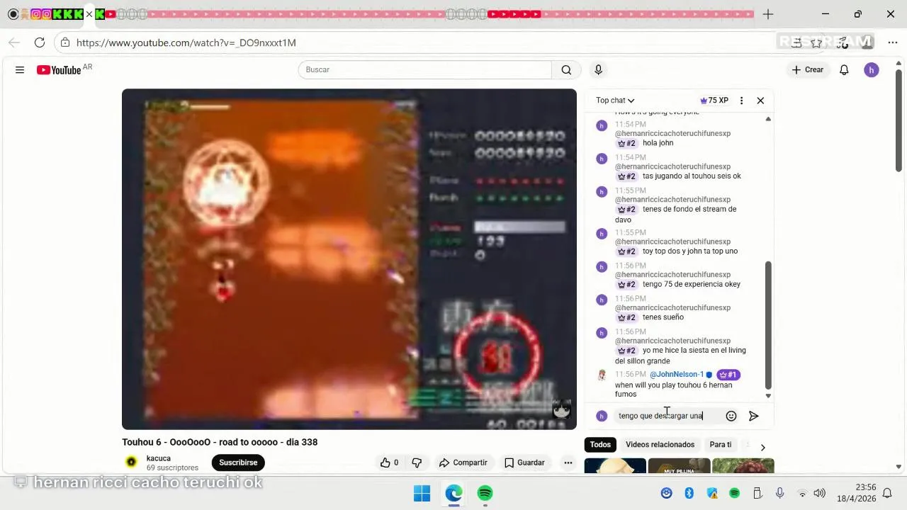The height and width of the screenshot is (510, 907).
Task: View site info via the address bar lock icon
Action: coord(65,42)
